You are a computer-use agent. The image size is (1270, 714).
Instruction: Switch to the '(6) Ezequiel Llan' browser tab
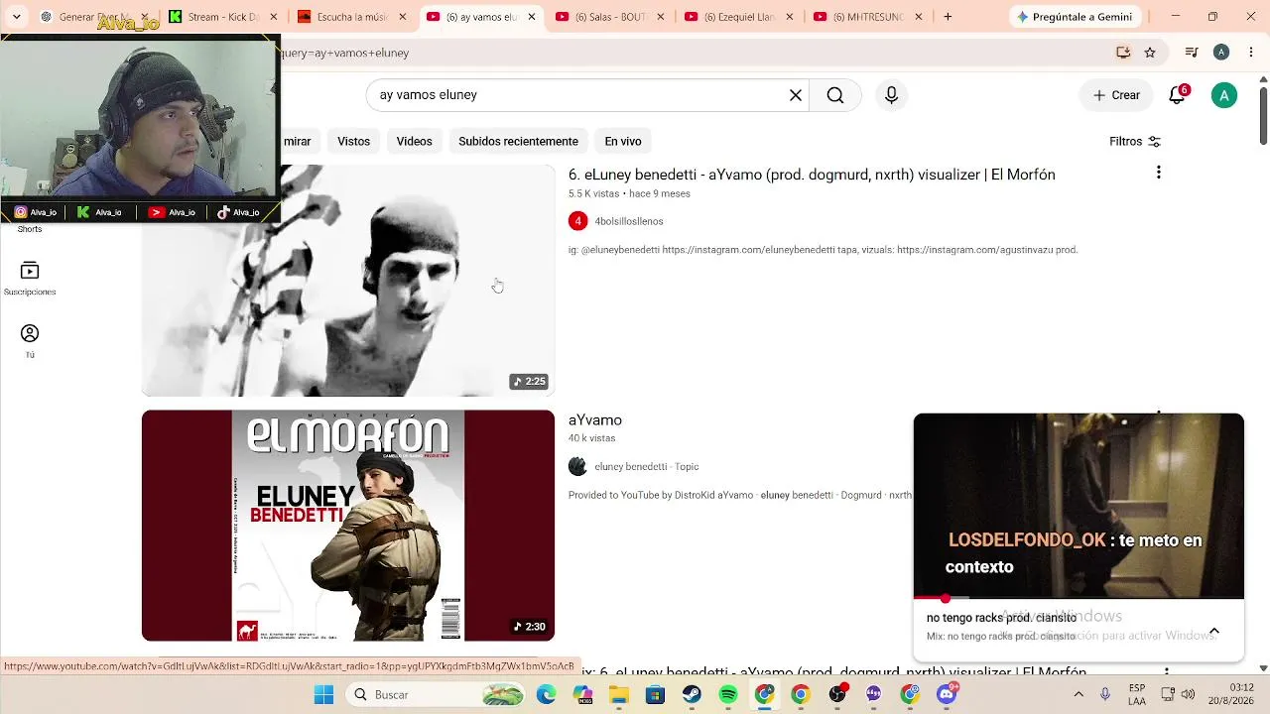click(738, 17)
